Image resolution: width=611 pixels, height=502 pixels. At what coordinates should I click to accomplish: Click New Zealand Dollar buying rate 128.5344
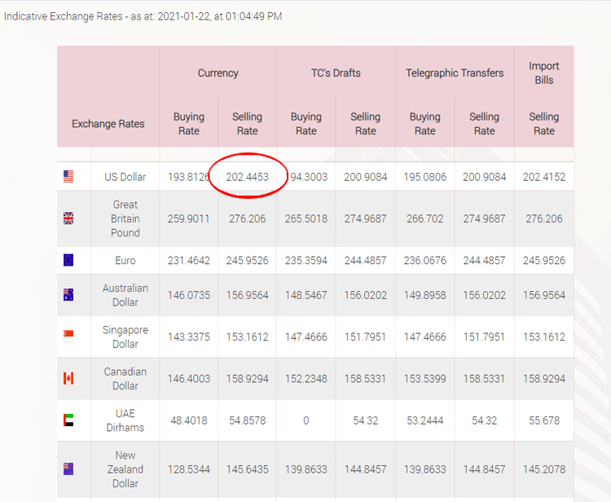click(189, 469)
